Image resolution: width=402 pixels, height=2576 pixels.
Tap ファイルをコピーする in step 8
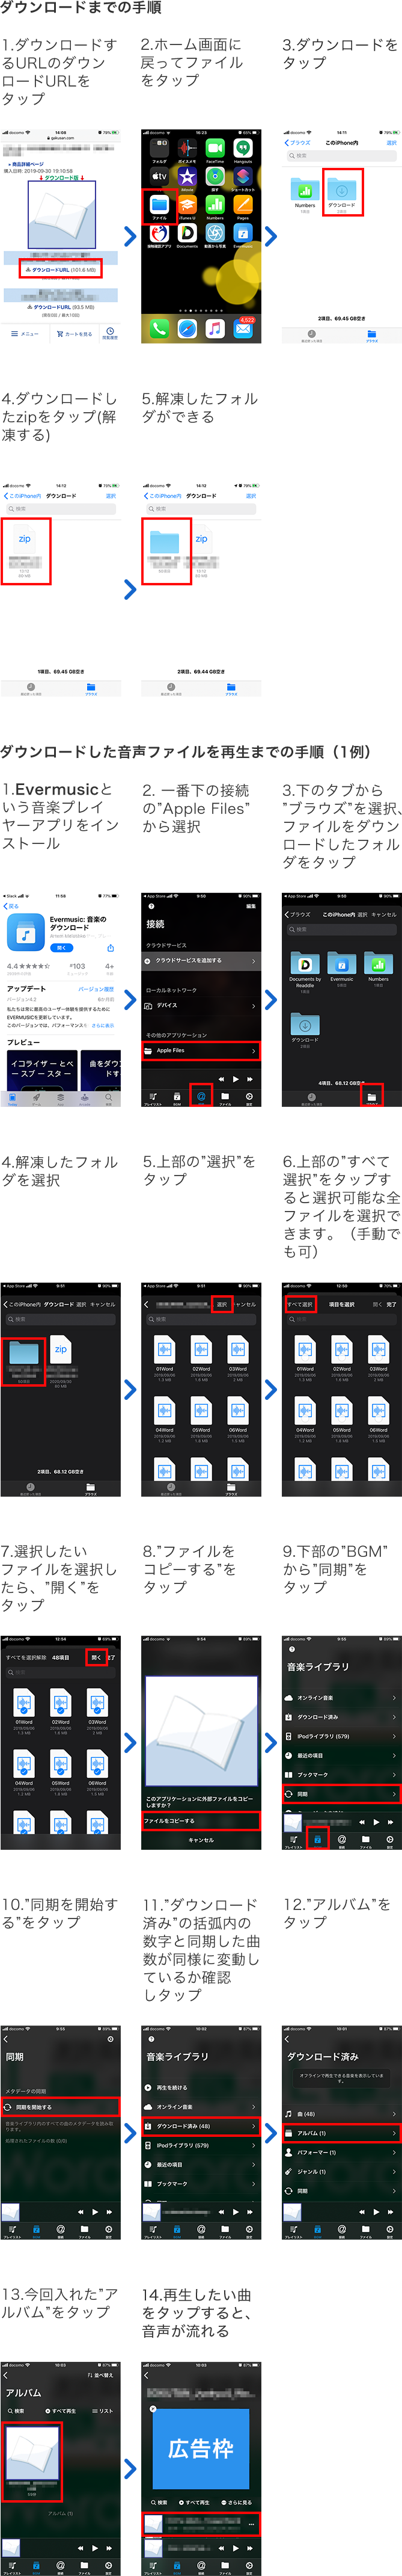201,1820
